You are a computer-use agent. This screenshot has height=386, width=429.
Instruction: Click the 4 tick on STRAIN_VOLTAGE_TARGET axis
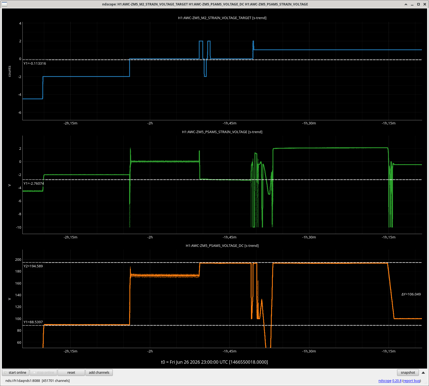tap(20, 23)
